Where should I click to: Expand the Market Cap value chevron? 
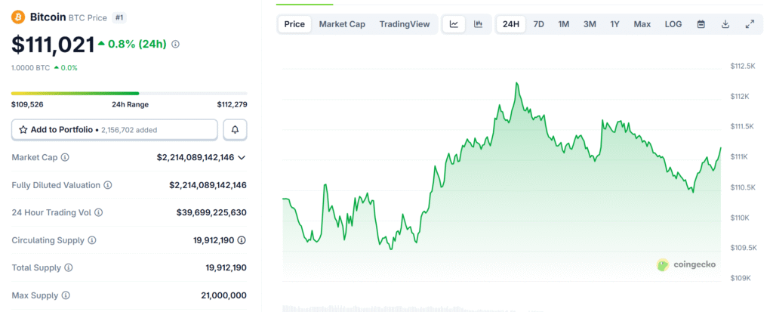pos(242,157)
